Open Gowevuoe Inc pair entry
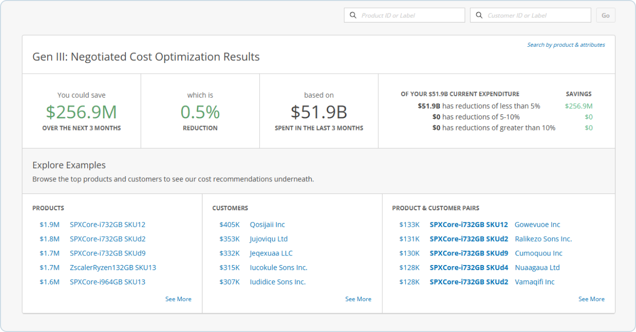 pos(537,225)
